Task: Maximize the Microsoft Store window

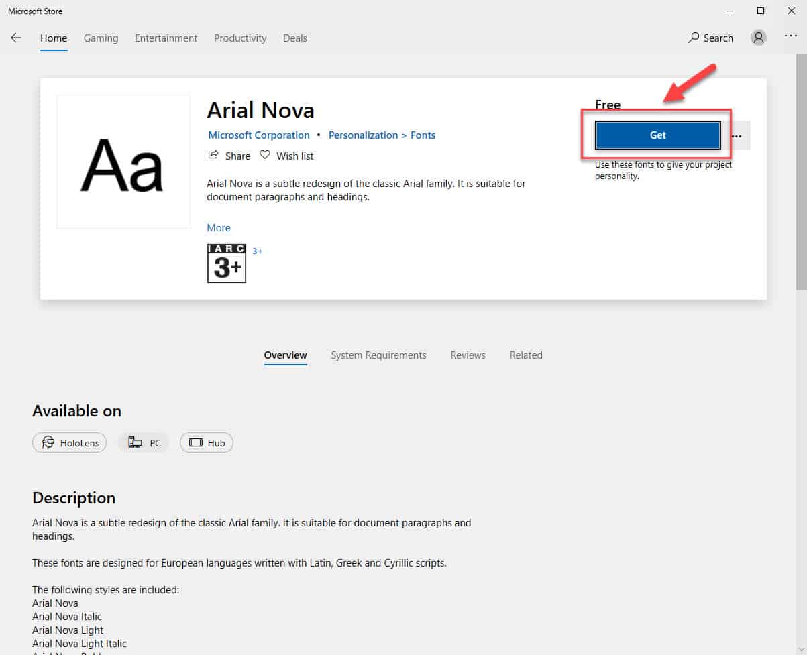Action: [x=761, y=11]
